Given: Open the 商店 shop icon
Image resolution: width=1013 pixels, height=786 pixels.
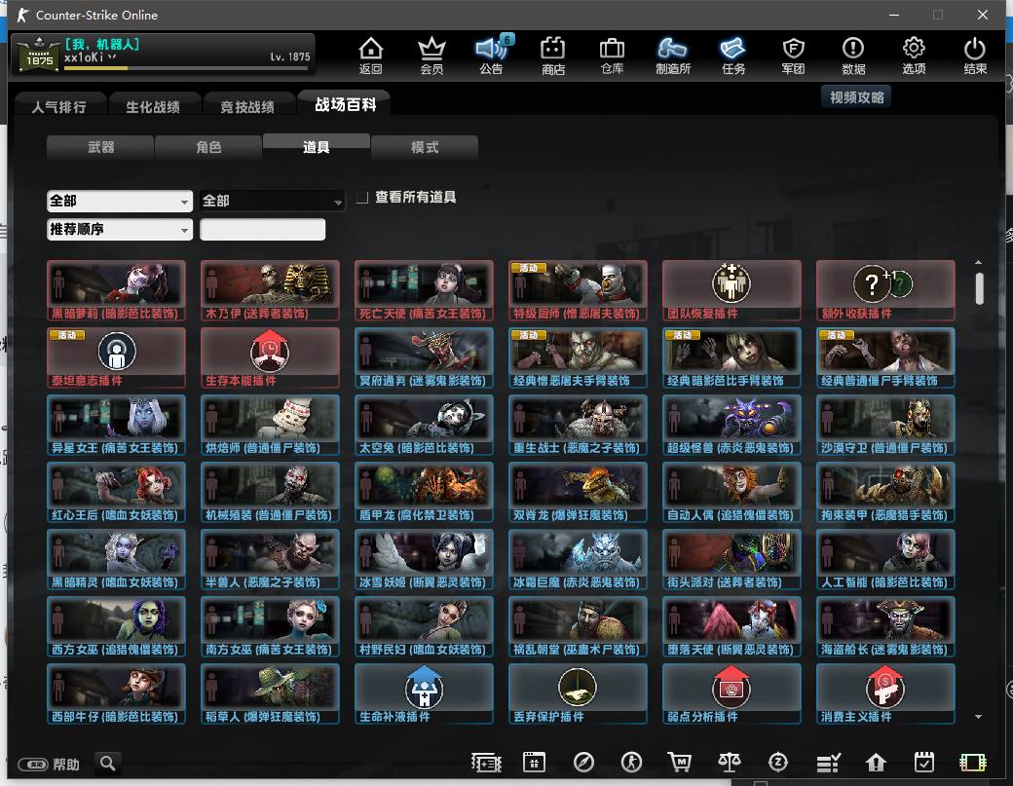Looking at the screenshot, I should [552, 56].
